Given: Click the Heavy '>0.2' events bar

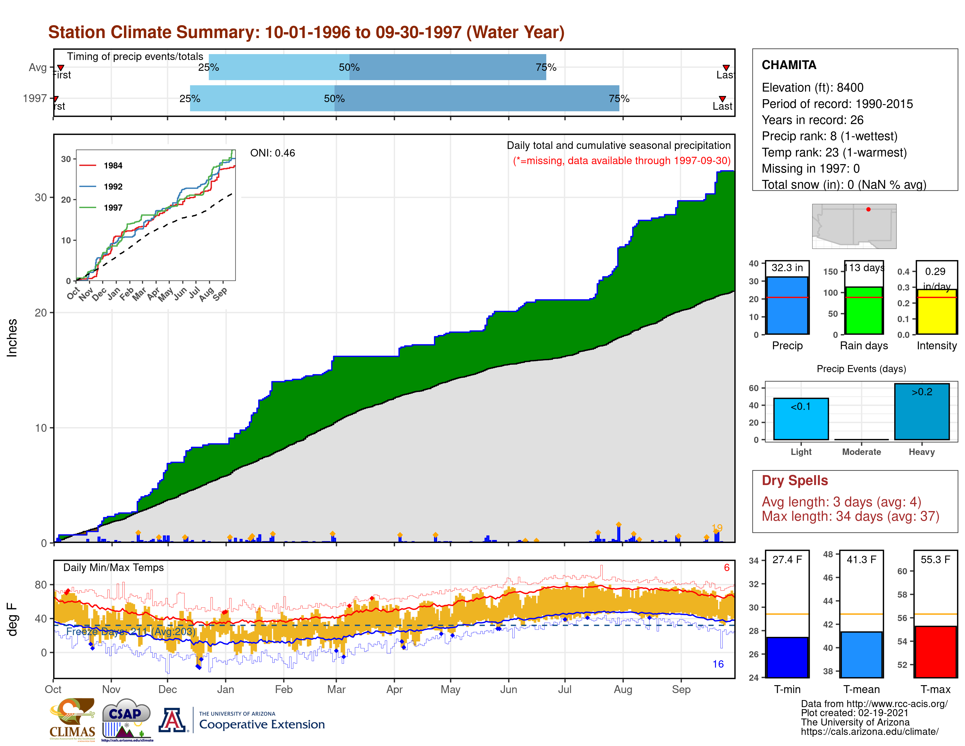Looking at the screenshot, I should click(922, 411).
